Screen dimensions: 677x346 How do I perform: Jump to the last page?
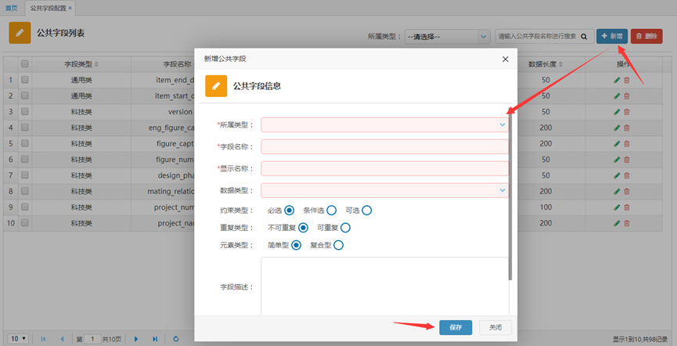pyautogui.click(x=155, y=339)
